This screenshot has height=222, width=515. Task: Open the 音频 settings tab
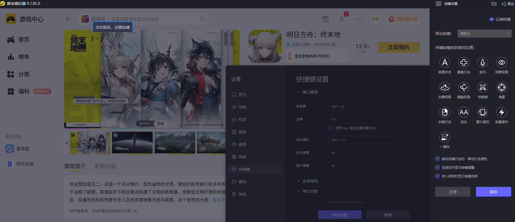click(255, 144)
